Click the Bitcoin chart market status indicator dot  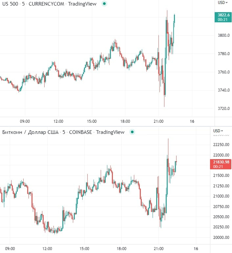coord(132,132)
